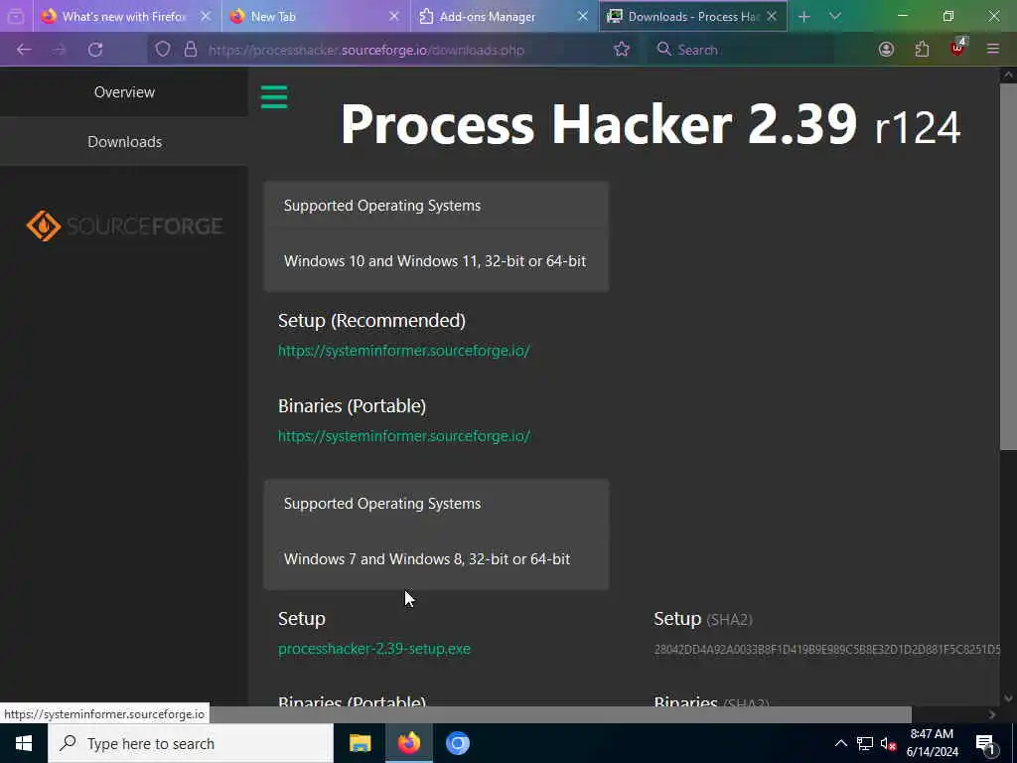The height and width of the screenshot is (763, 1017).
Task: Open the Firefox account icon
Action: (x=886, y=50)
